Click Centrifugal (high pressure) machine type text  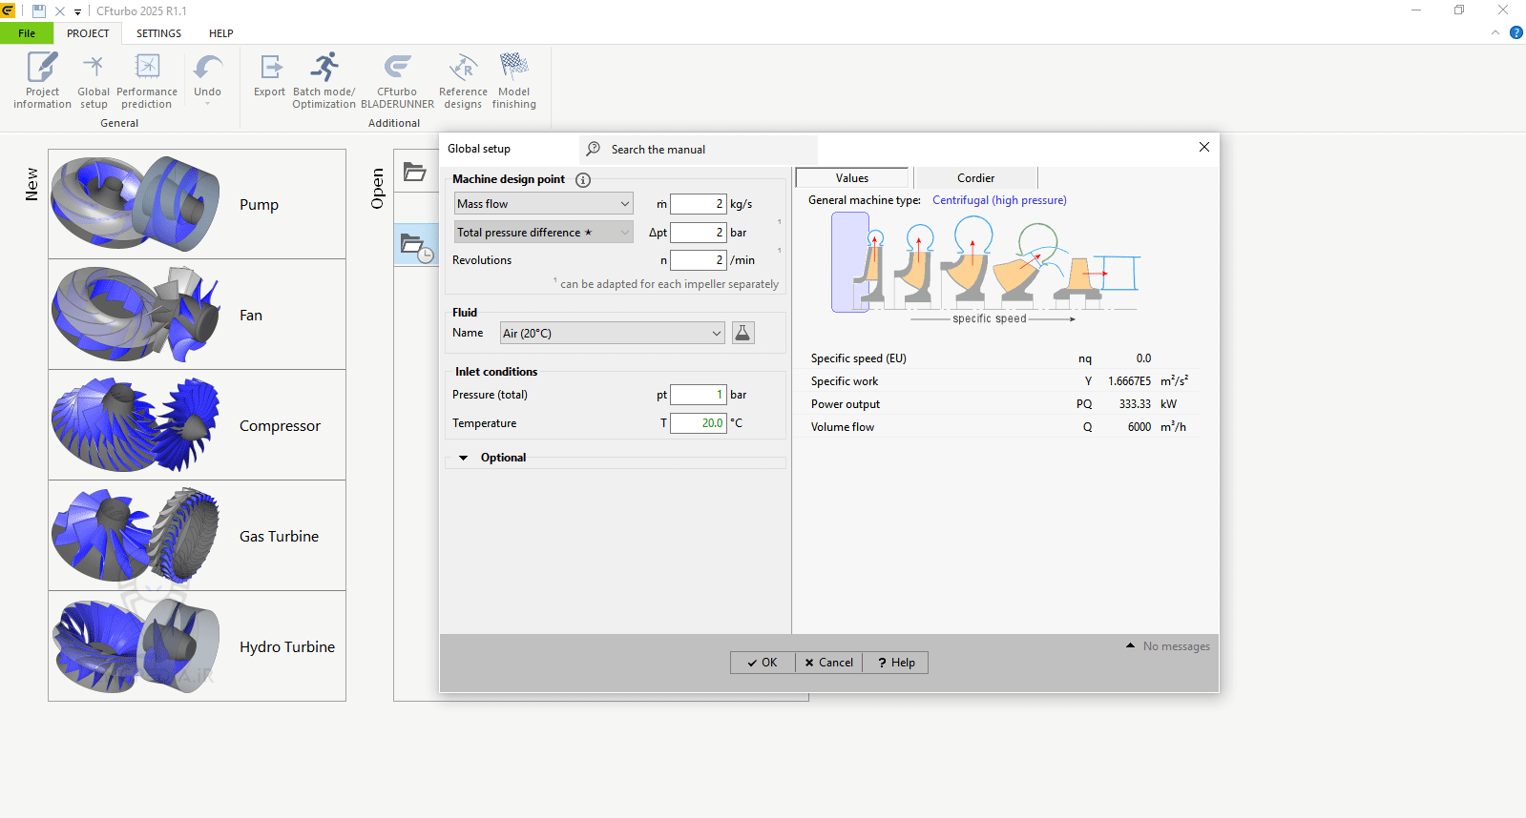(999, 200)
